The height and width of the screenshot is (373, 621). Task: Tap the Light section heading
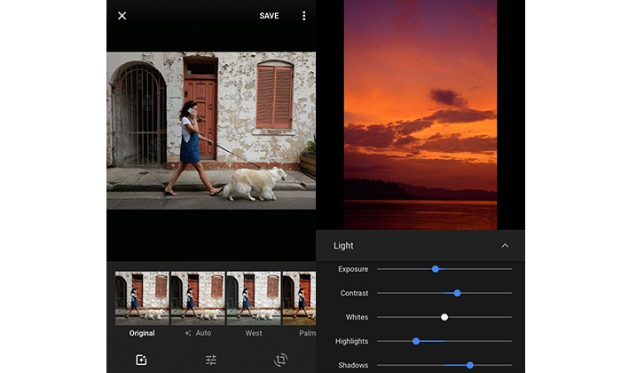click(x=343, y=246)
